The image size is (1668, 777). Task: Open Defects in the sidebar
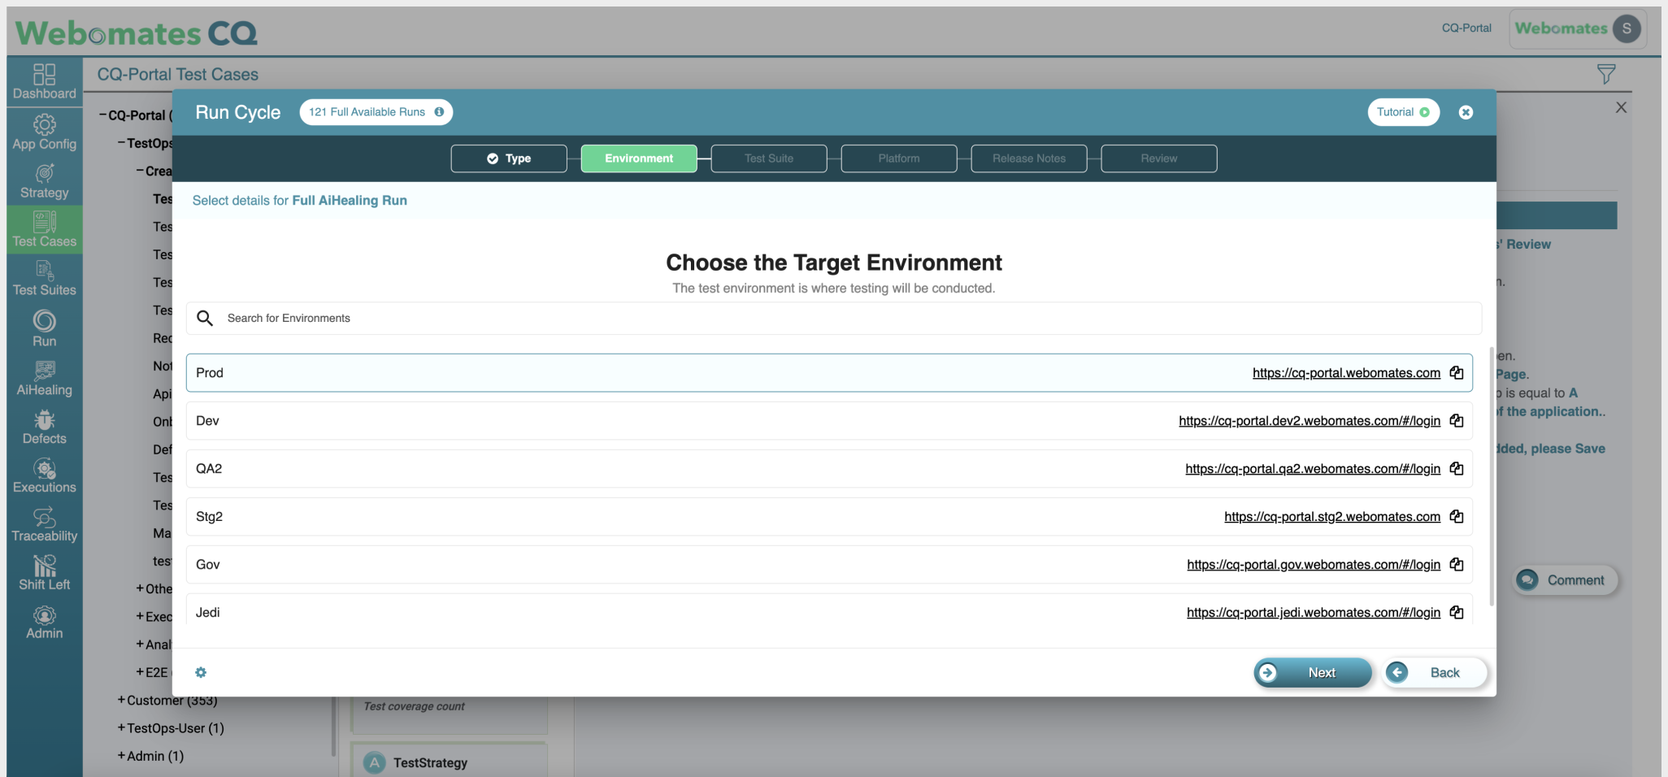click(x=44, y=426)
